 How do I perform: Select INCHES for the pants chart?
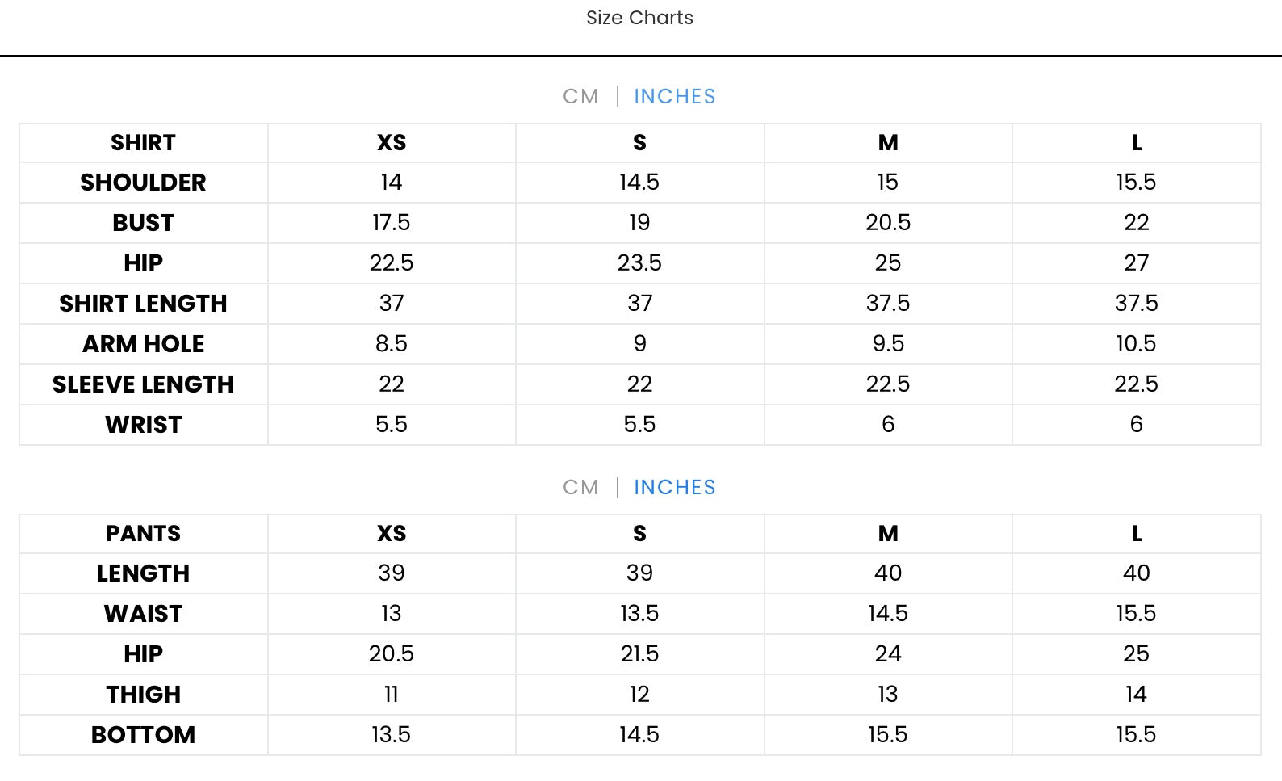click(x=674, y=488)
